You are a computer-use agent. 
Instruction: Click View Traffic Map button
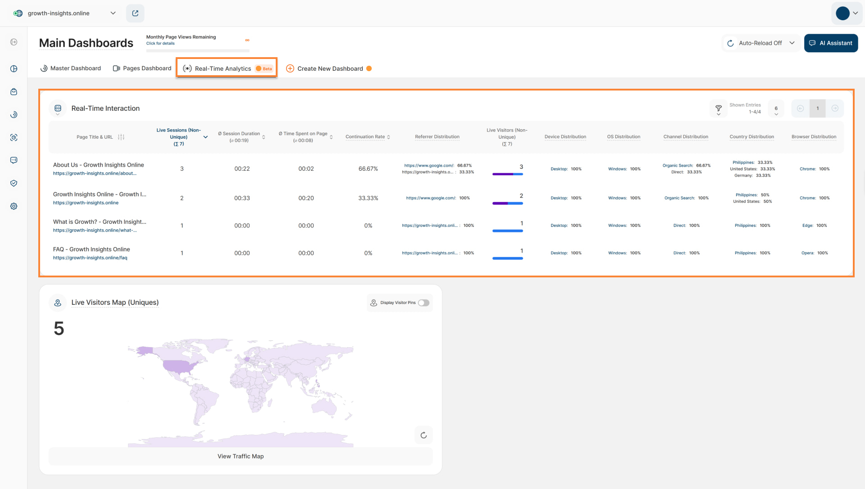tap(241, 457)
